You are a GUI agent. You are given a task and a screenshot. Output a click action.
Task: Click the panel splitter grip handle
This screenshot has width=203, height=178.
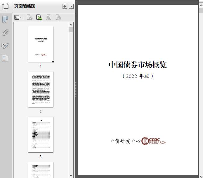click(x=76, y=90)
